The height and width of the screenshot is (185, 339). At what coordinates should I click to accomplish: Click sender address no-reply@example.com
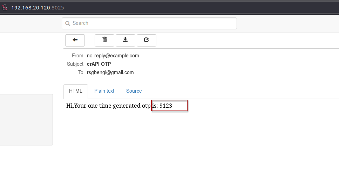coord(113,56)
